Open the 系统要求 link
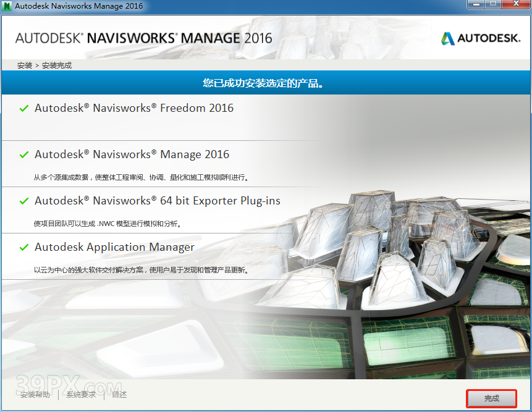Viewport: 532px width, 412px height. click(81, 395)
